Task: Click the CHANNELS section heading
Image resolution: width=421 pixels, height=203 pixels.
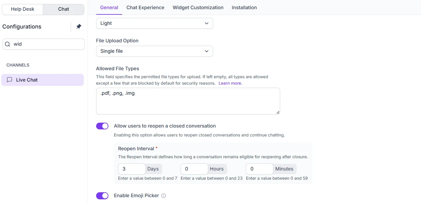Action: click(18, 65)
